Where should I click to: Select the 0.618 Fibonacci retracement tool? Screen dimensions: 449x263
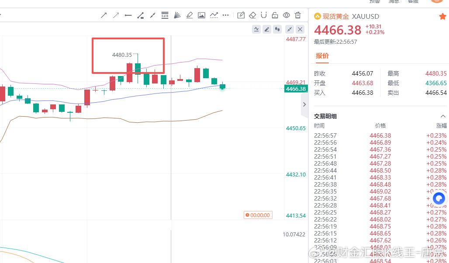165,15
